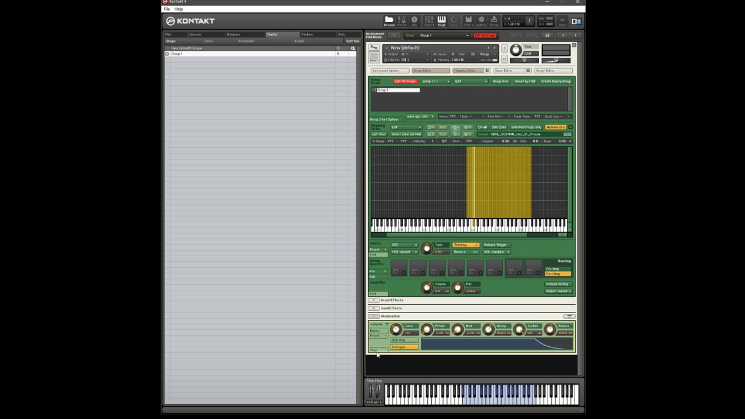
Task: Select Post Amp routing
Action: 558,274
